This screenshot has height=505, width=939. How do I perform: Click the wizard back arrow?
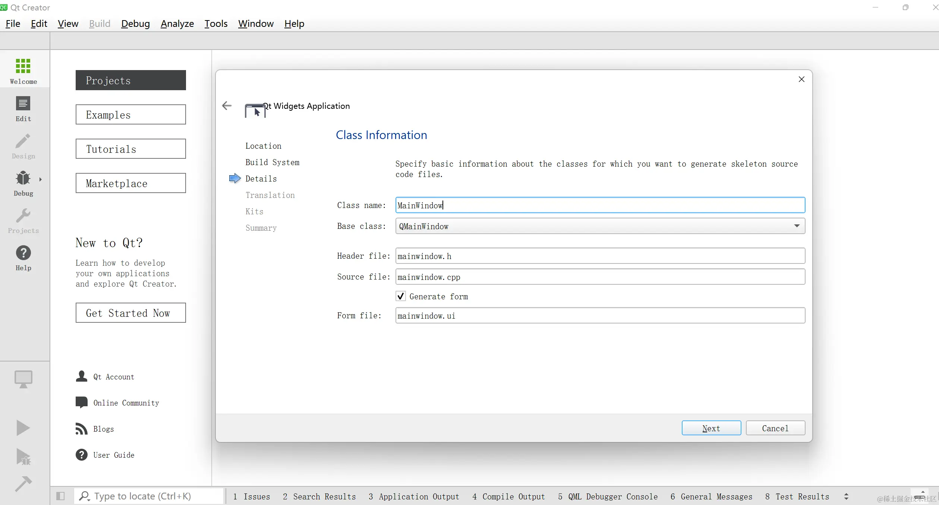point(227,106)
